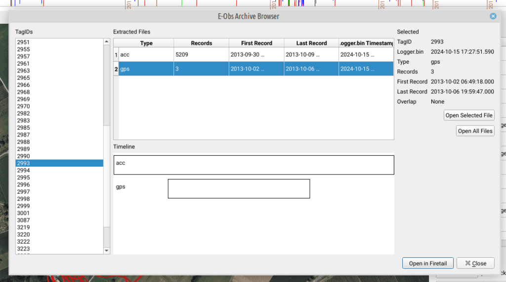Pick TagID 2965
This screenshot has height=282, width=506.
point(59,77)
